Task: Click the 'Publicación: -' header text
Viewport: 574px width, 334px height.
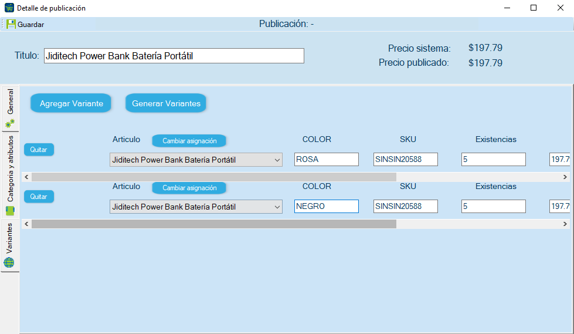Action: 286,24
